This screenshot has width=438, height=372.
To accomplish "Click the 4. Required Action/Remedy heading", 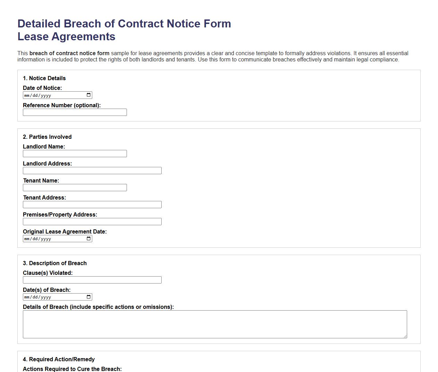I will (59, 359).
